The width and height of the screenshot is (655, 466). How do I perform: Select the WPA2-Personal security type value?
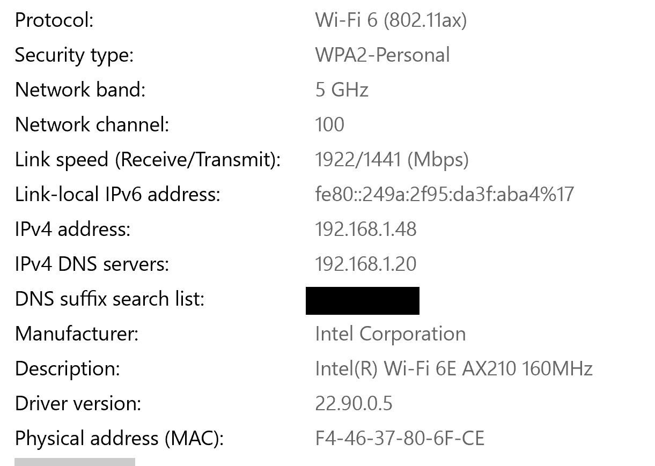(382, 55)
